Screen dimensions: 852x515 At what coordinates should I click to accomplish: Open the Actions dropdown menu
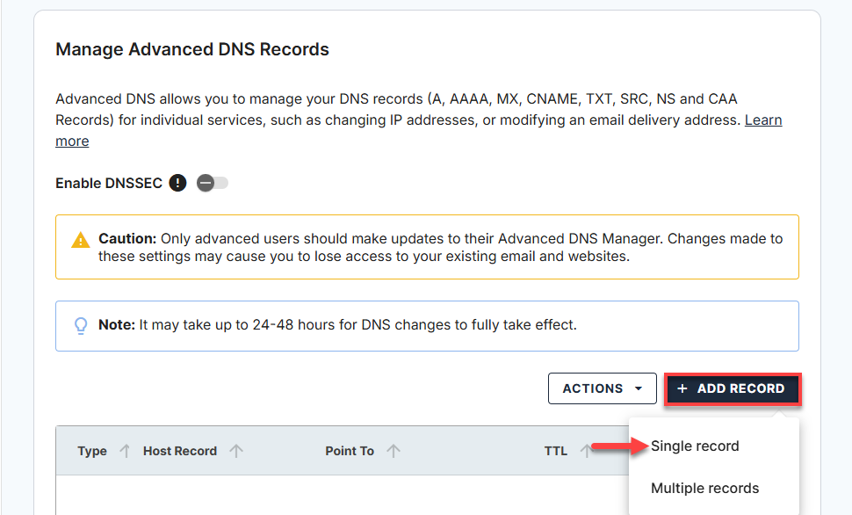tap(602, 388)
